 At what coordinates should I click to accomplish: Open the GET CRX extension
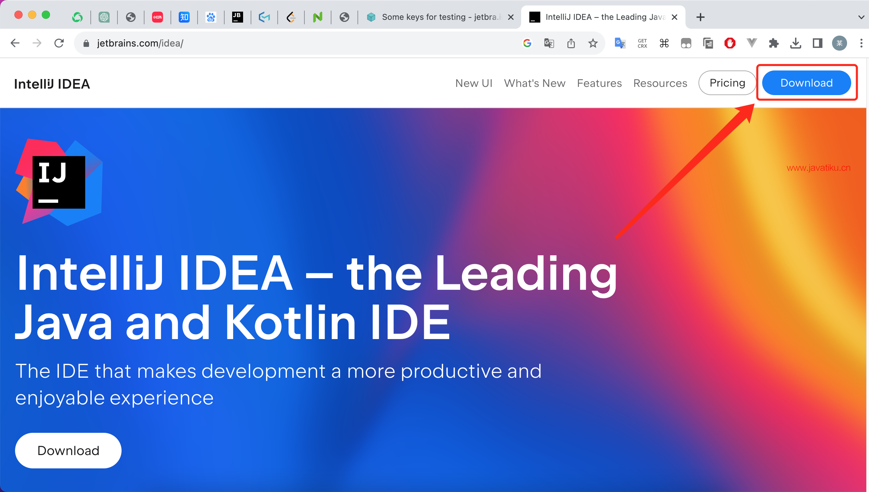coord(642,43)
